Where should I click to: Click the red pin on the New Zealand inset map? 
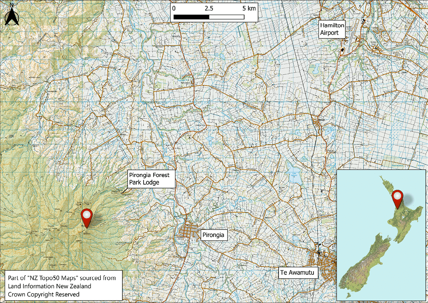click(x=397, y=200)
